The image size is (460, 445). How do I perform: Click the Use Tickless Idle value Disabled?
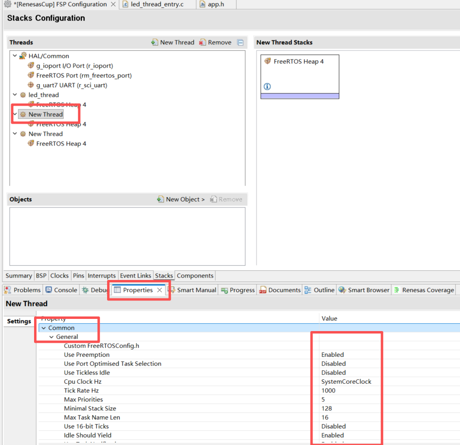(x=333, y=372)
